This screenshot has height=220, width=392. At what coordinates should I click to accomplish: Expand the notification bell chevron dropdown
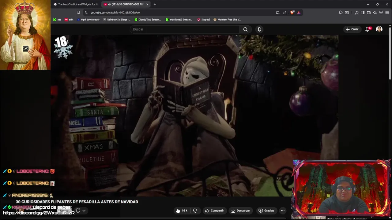(84, 211)
